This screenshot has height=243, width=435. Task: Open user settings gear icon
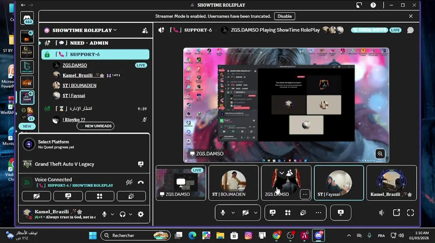[x=141, y=214]
